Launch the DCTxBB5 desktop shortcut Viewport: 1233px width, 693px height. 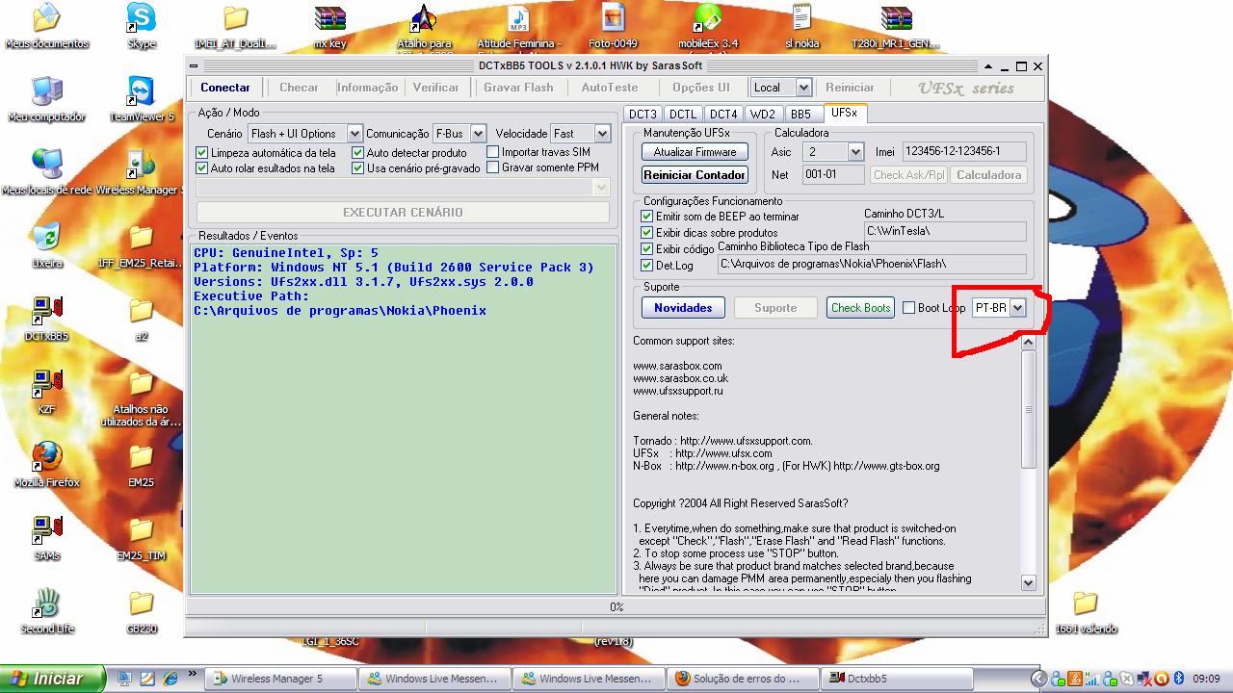[x=46, y=318]
